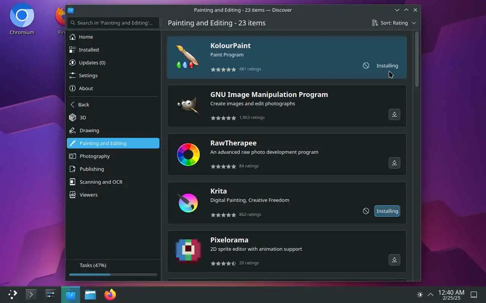Select the 3D category
This screenshot has width=486, height=303.
point(113,117)
